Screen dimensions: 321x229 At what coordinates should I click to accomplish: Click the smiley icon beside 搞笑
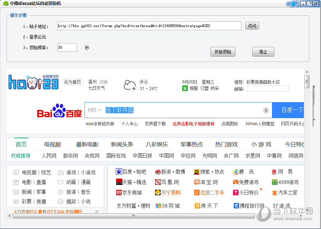(x=61, y=202)
